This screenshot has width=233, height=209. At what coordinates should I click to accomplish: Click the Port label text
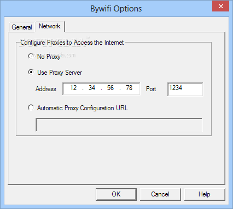point(151,89)
